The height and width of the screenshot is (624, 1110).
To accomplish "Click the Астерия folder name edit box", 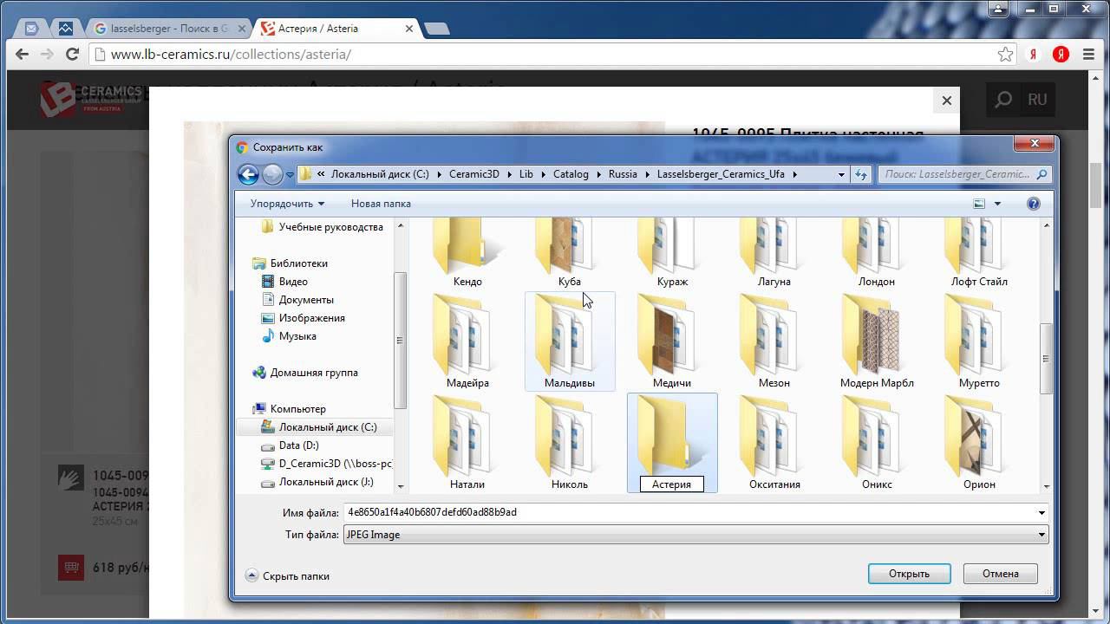I will (672, 484).
